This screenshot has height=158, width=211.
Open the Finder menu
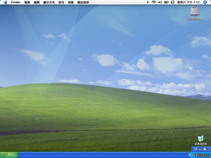point(16,2)
